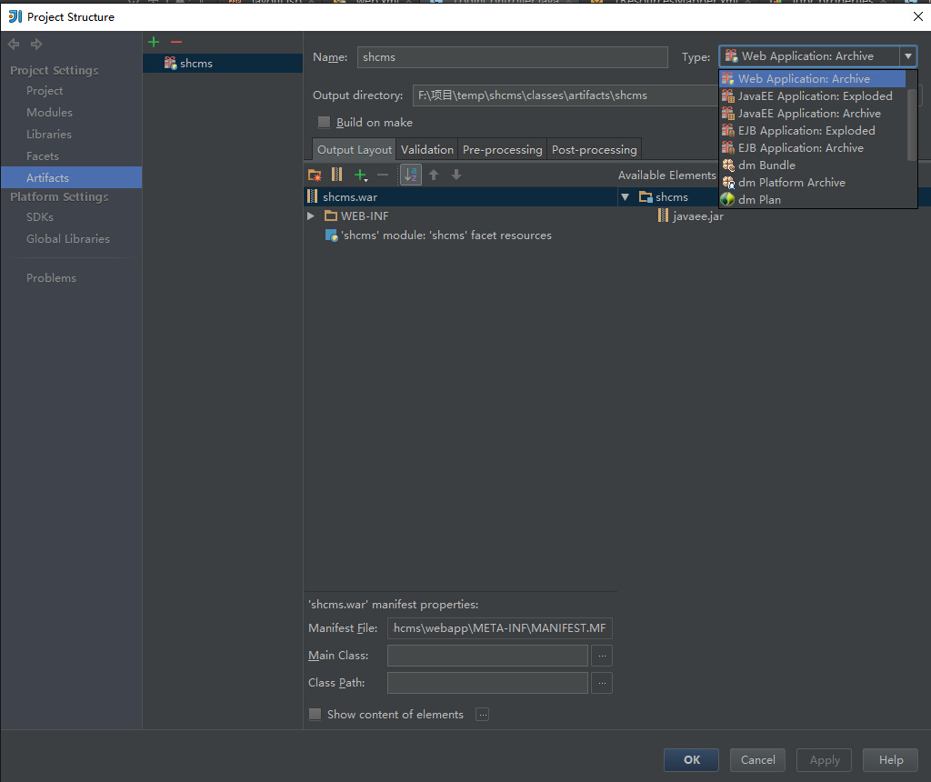Choose dm Platform Archive type
The width and height of the screenshot is (931, 782).
click(x=812, y=182)
